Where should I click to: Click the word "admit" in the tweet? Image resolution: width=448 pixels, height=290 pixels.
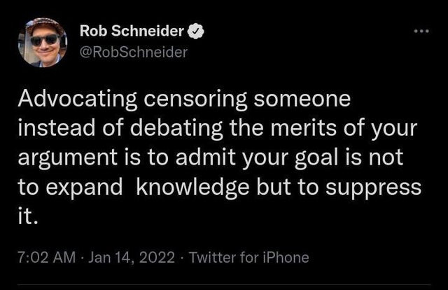click(x=205, y=156)
